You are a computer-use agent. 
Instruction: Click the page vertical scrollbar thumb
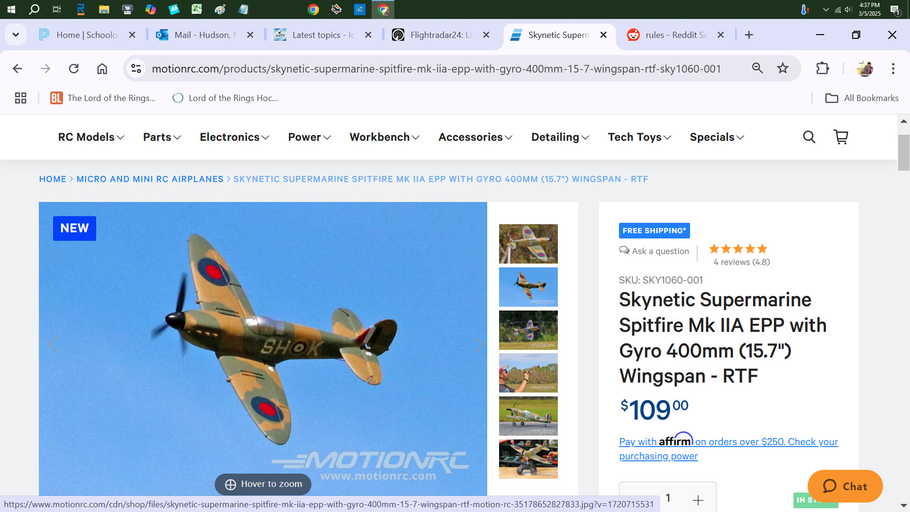[903, 152]
